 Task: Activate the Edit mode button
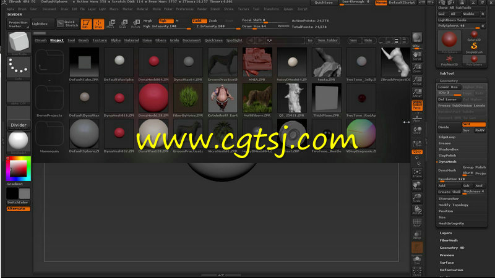point(86,24)
